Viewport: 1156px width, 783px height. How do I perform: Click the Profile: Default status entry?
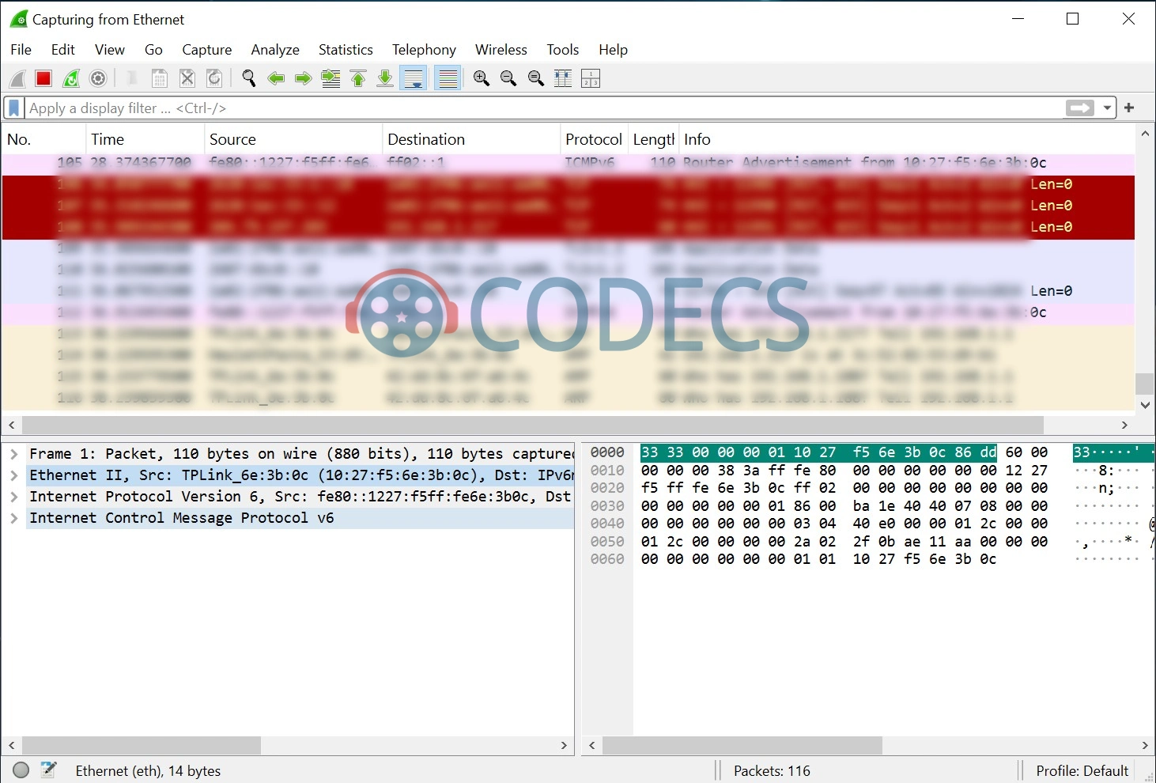[1082, 771]
